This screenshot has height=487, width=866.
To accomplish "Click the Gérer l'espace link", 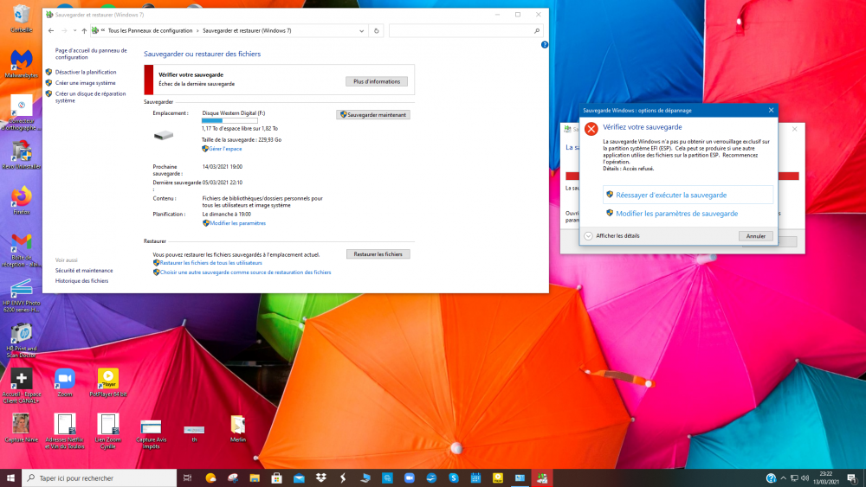I will coord(225,149).
